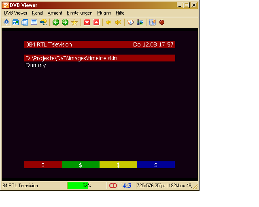The height and width of the screenshot is (207, 259).
Task: Open the Einstellungen menu
Action: 79,13
